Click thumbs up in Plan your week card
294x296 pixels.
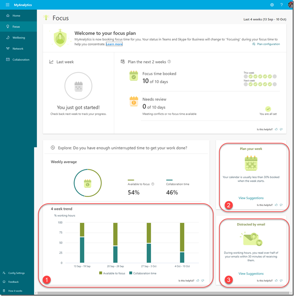coord(276,205)
